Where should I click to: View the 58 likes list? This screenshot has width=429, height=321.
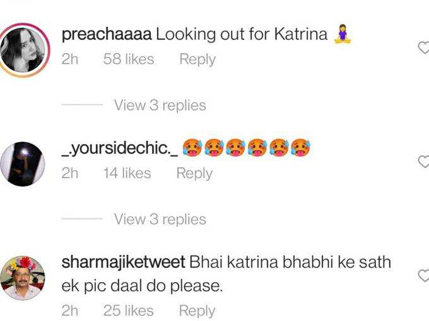click(x=129, y=59)
